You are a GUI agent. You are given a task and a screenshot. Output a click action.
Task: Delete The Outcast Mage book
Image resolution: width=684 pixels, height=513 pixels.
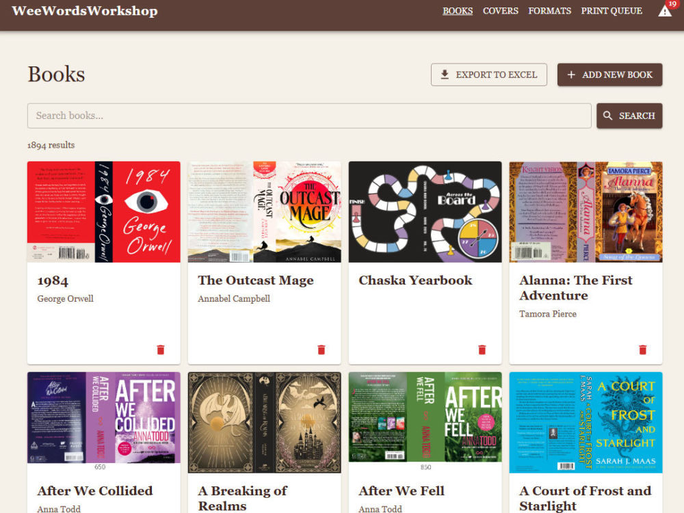point(321,350)
